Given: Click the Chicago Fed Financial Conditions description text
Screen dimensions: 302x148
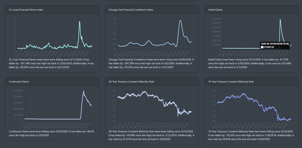Looking at the screenshot, I should coord(151,63).
